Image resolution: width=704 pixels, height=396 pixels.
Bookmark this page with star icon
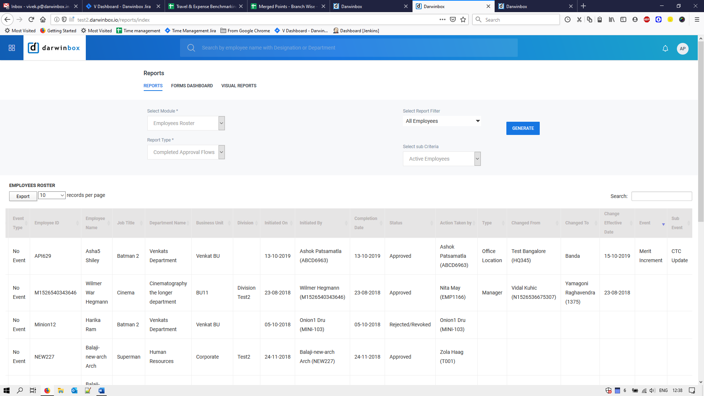coord(463,20)
